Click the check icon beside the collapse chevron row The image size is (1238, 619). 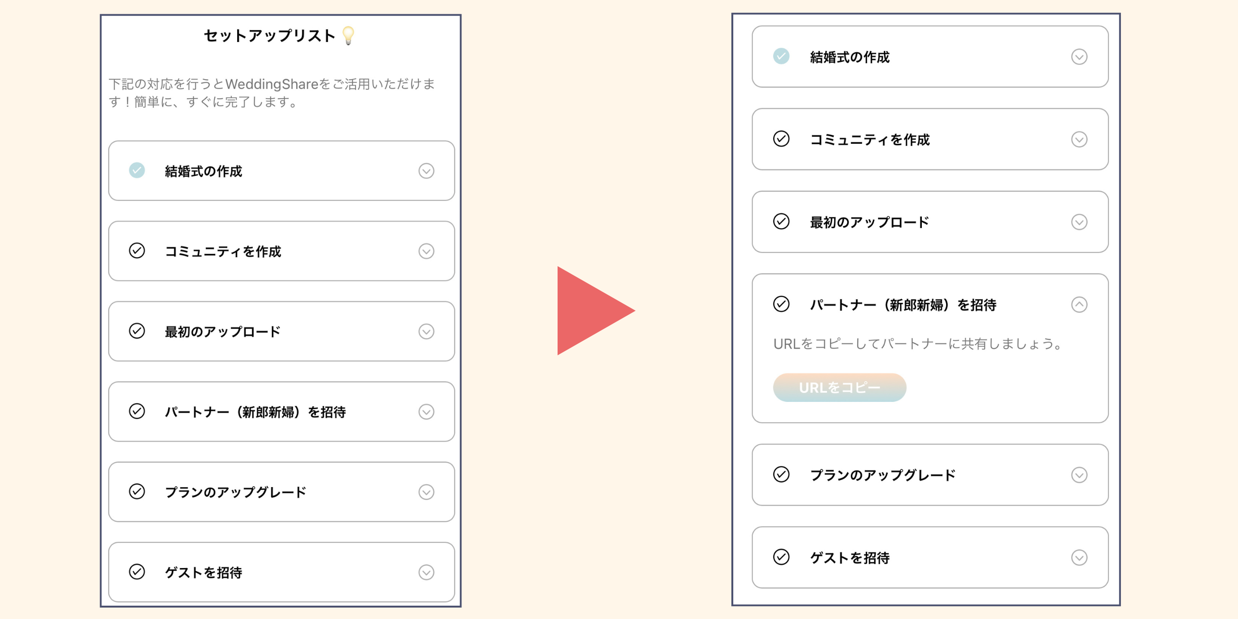(781, 304)
